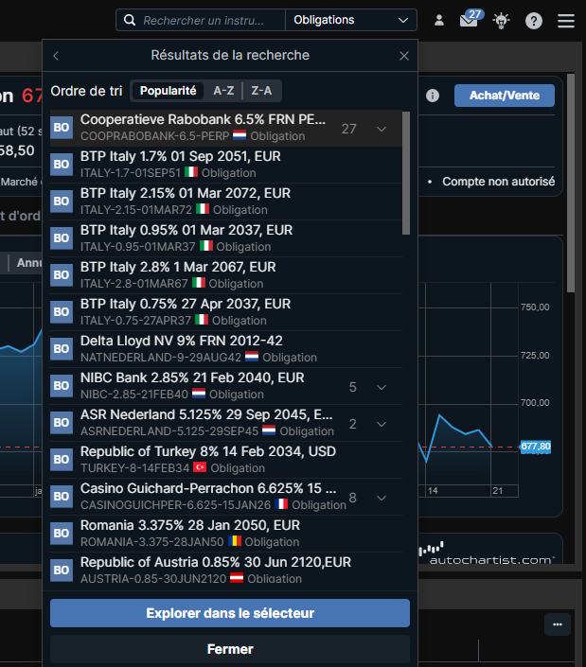Open the trading ideas lightbulb icon
586x667 pixels.
coord(502,21)
